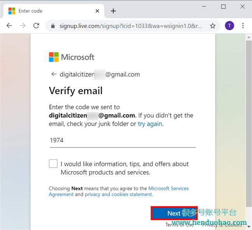
Task: Click the try again link
Action: click(x=150, y=124)
